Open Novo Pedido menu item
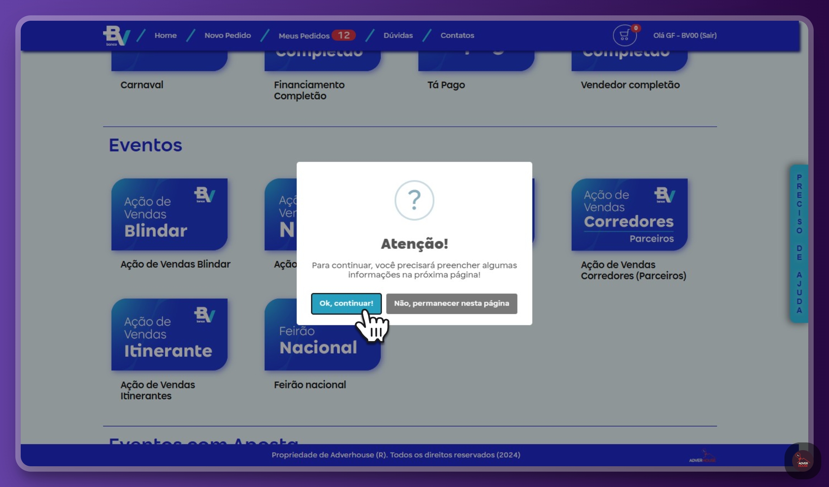The image size is (829, 487). [228, 35]
